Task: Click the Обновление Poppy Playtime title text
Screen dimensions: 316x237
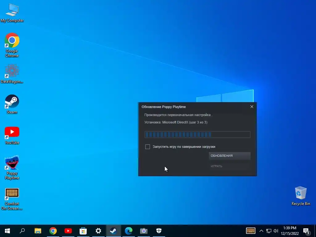Action: pos(164,107)
